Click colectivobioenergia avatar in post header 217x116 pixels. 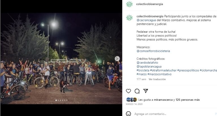pos(129,4)
